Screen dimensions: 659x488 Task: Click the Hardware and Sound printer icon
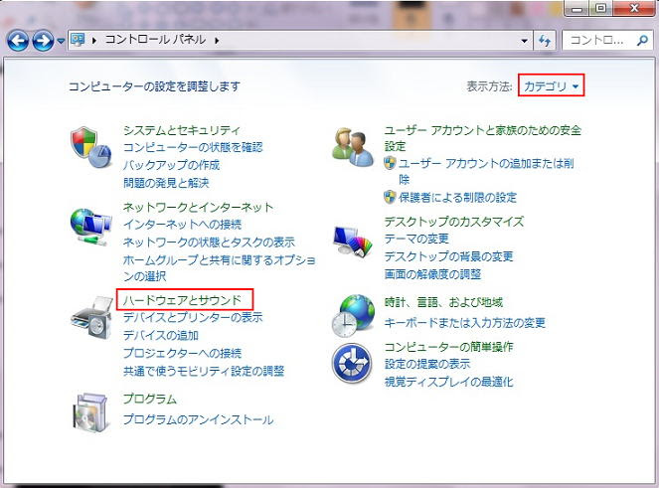tap(91, 317)
